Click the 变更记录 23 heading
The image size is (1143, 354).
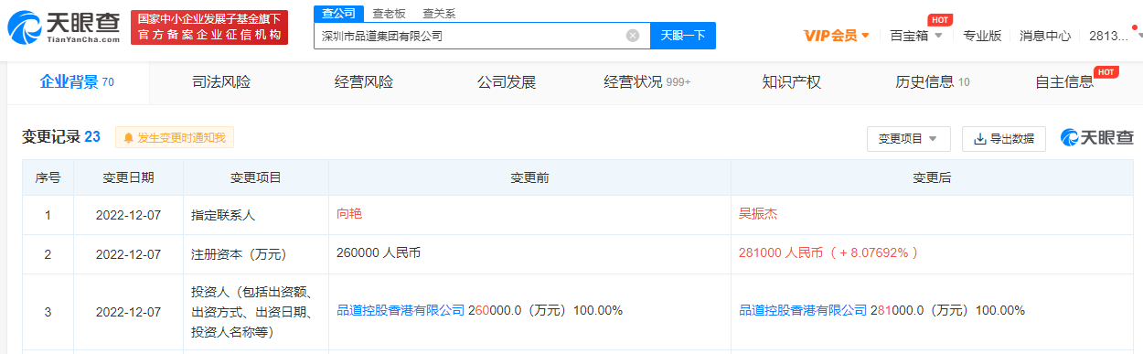click(61, 137)
